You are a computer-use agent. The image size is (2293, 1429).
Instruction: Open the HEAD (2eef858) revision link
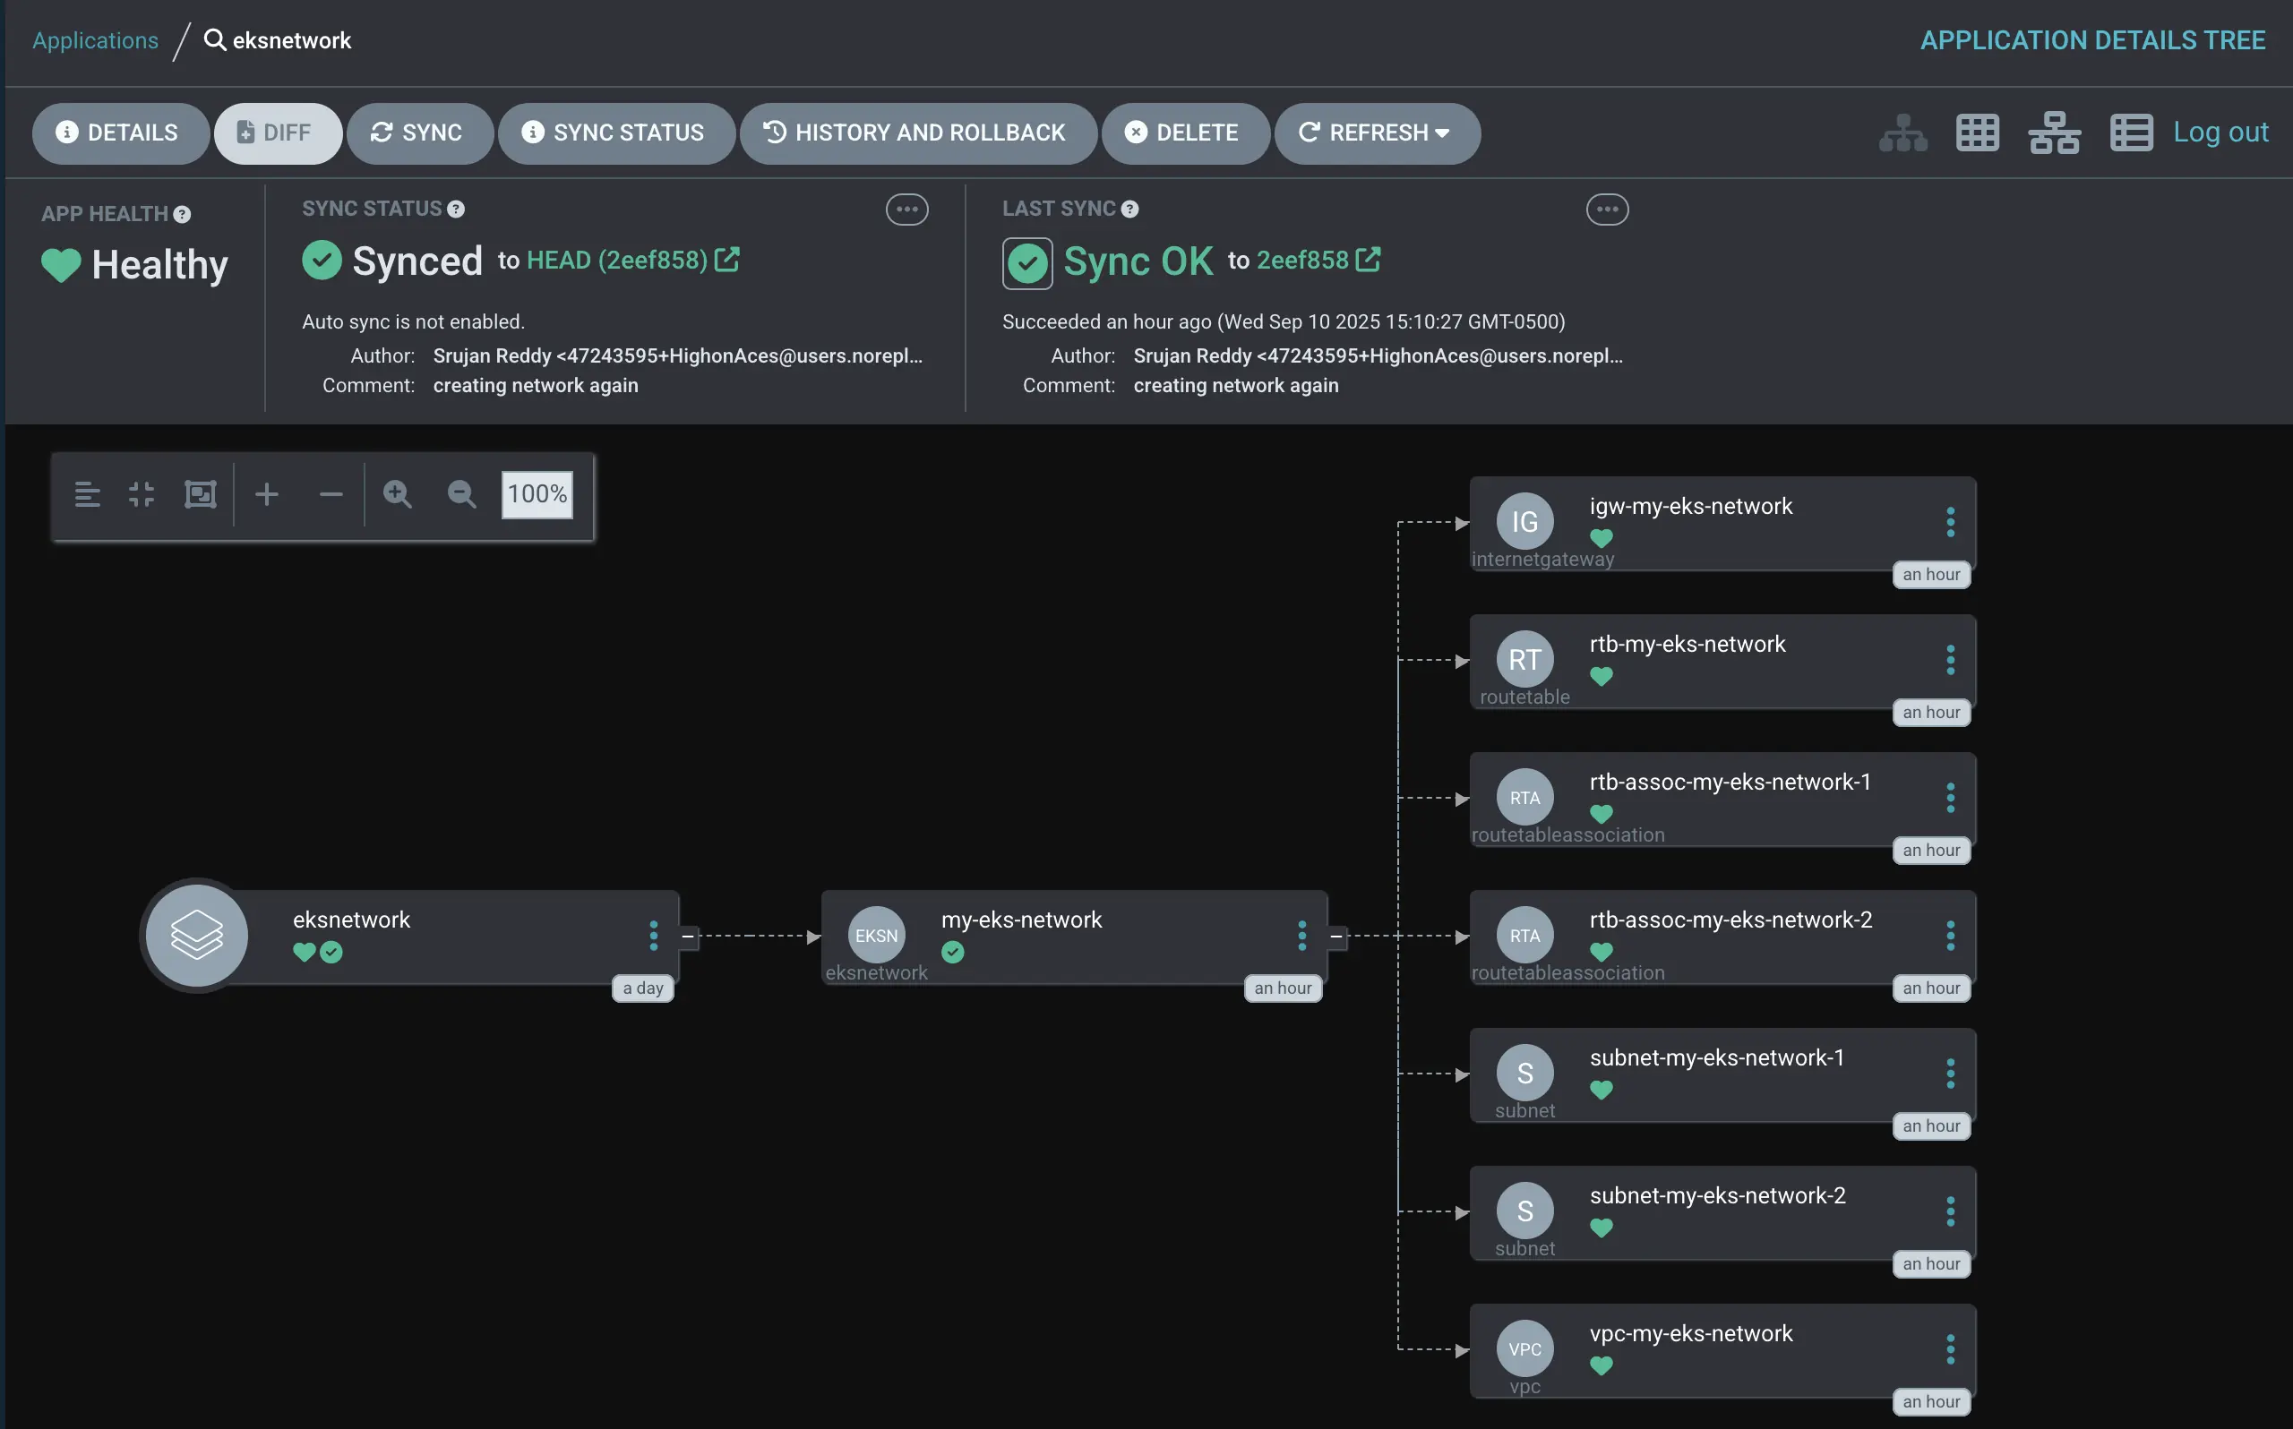(617, 260)
